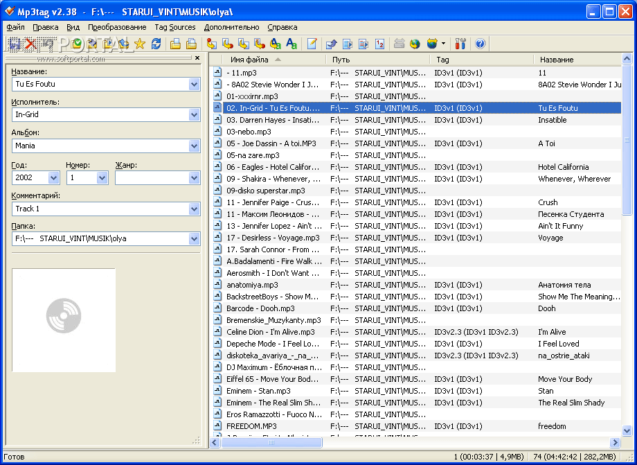
Task: Click the vertical scrollbar thumb
Action: (x=627, y=139)
